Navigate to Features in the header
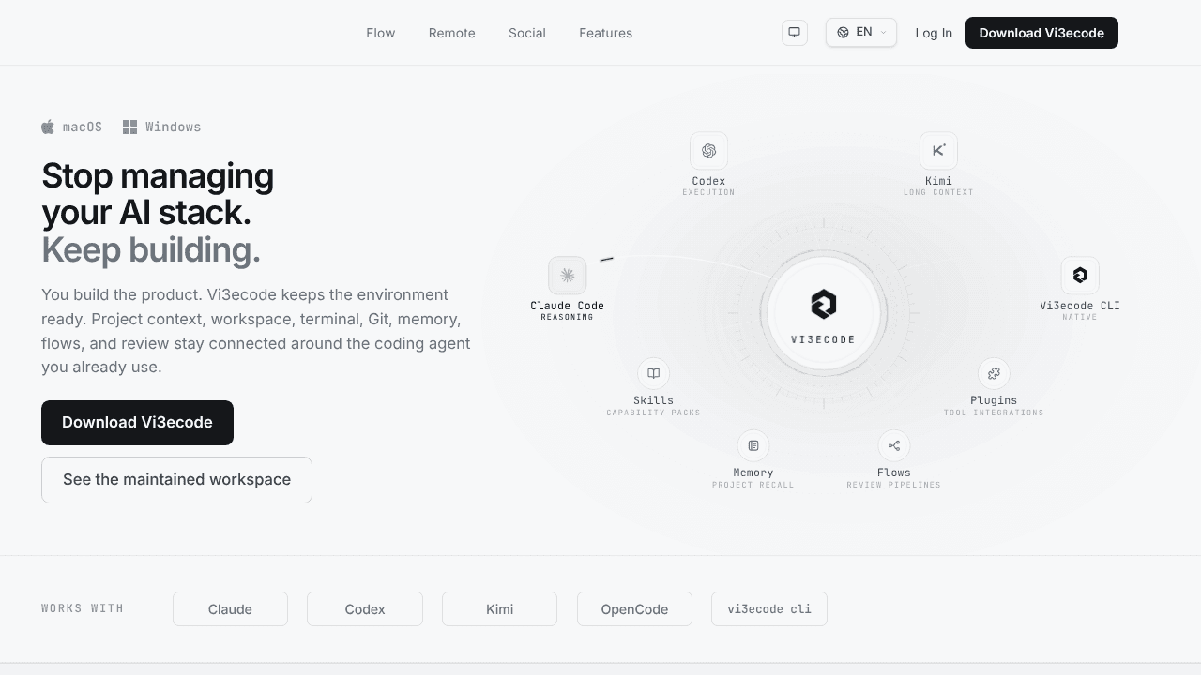The image size is (1201, 675). click(606, 33)
